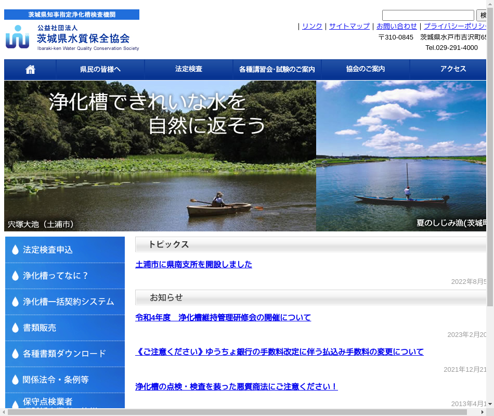Open the サイトマップ link
The image size is (494, 416).
click(349, 26)
